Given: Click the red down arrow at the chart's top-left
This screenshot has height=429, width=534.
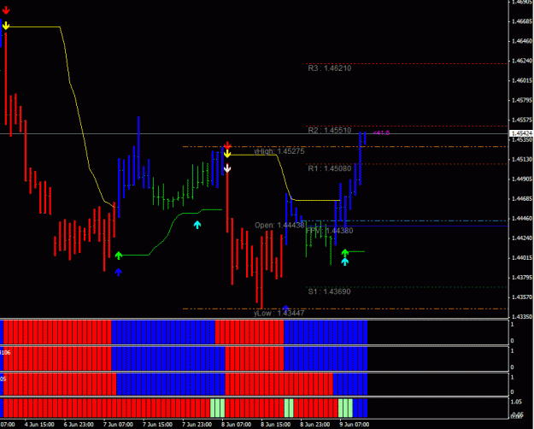Looking at the screenshot, I should [6, 10].
